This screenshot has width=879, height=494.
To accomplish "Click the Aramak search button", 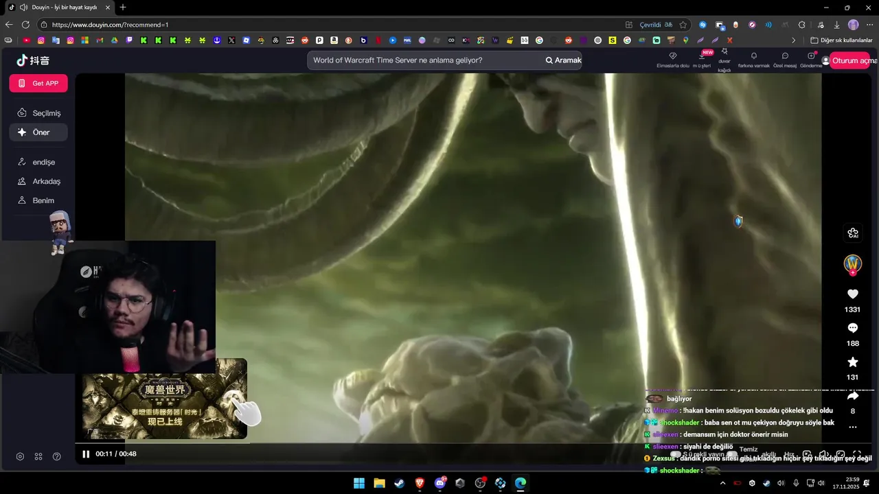I will [x=563, y=60].
